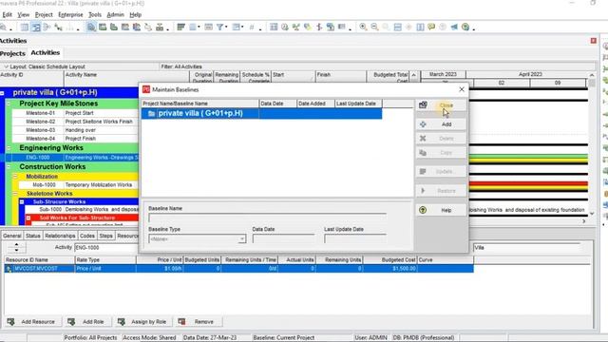
Task: Select the Milestone-02 Project Skeltone Works Finish row
Action: click(x=75, y=122)
